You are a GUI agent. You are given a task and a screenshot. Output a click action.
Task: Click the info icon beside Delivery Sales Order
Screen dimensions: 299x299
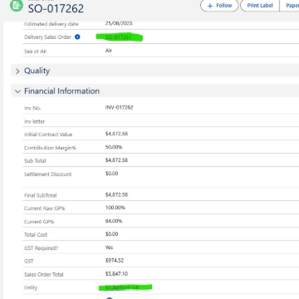77,37
